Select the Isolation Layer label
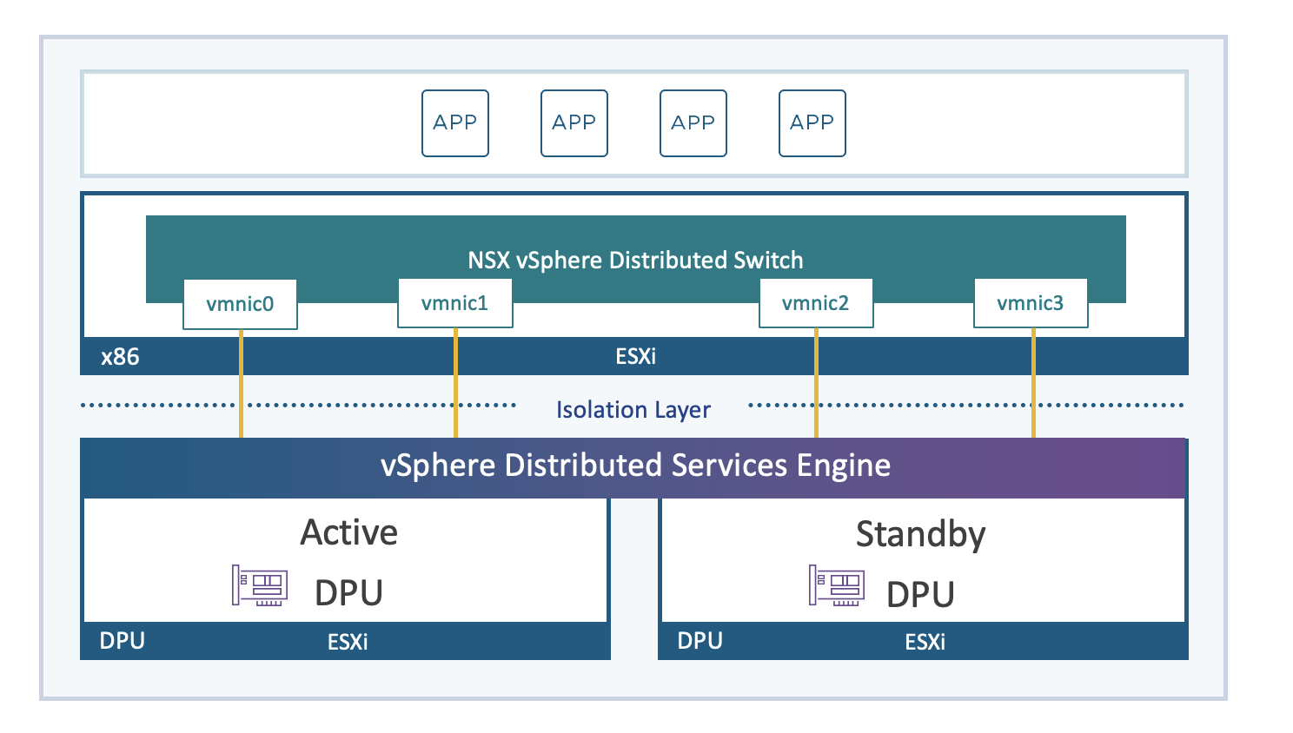1293x733 pixels. [x=633, y=410]
